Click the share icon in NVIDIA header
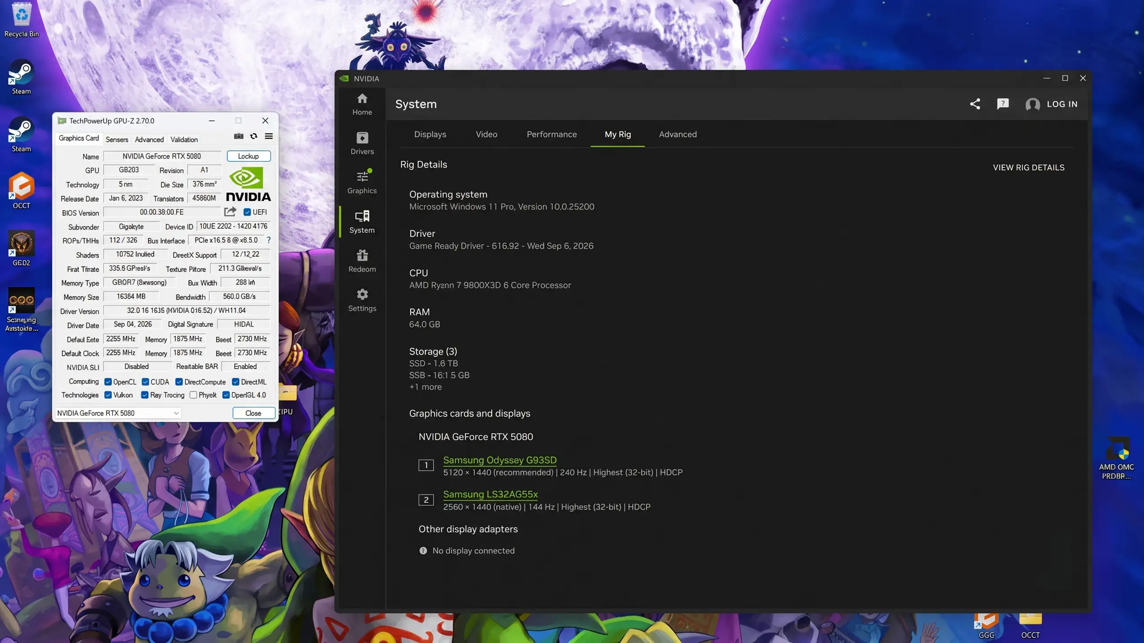The image size is (1144, 643). [975, 104]
